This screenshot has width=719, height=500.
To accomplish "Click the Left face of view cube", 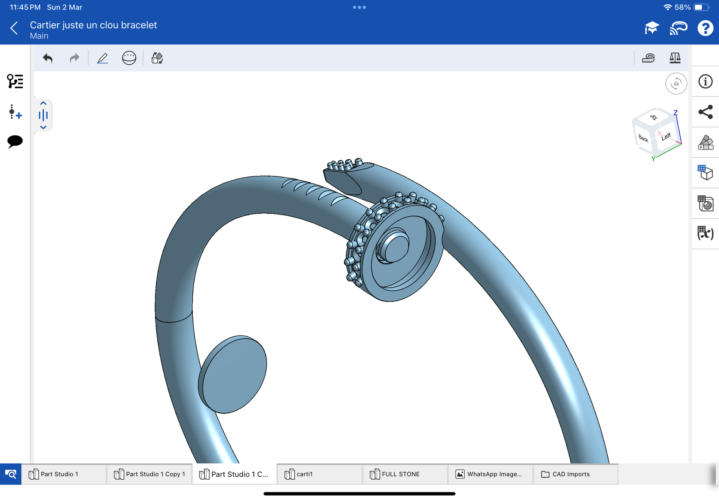I will [666, 137].
